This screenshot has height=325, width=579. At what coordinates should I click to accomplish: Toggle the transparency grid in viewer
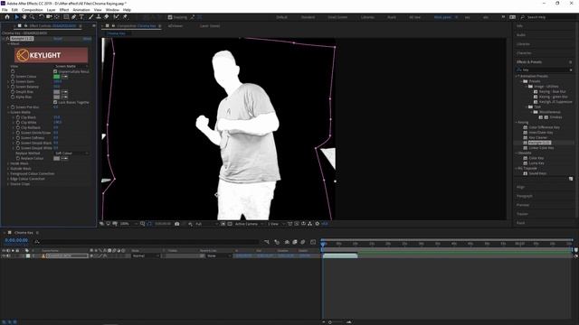(x=230, y=224)
